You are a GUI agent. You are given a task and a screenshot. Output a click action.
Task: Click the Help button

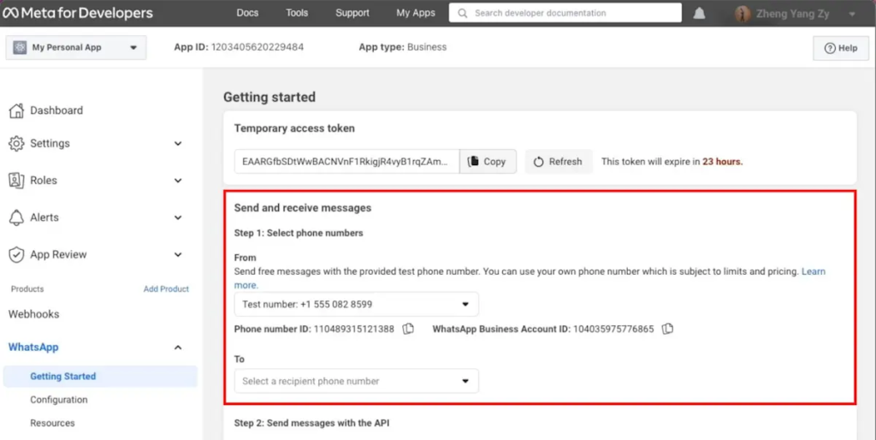tap(841, 48)
